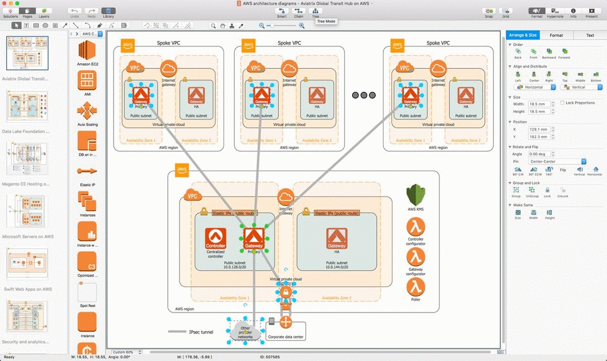Image resolution: width=607 pixels, height=361 pixels.
Task: Select the Ellipse shape tool
Action: tap(46, 25)
